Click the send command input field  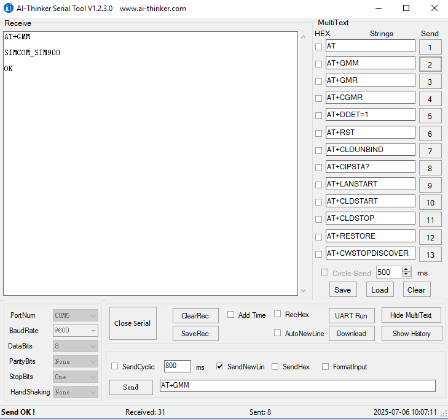297,385
